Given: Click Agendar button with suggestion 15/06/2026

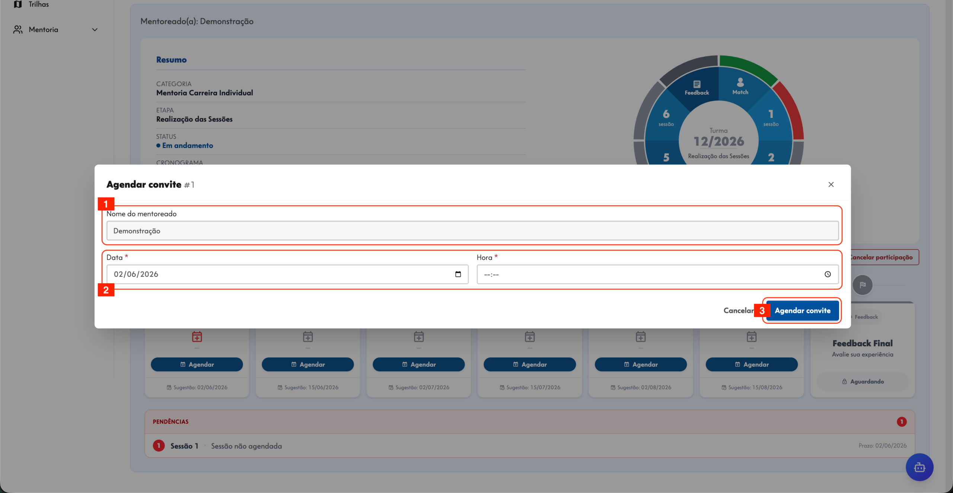Looking at the screenshot, I should tap(307, 364).
